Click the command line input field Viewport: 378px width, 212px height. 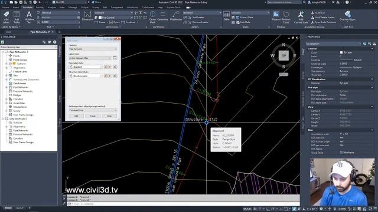pos(183,204)
